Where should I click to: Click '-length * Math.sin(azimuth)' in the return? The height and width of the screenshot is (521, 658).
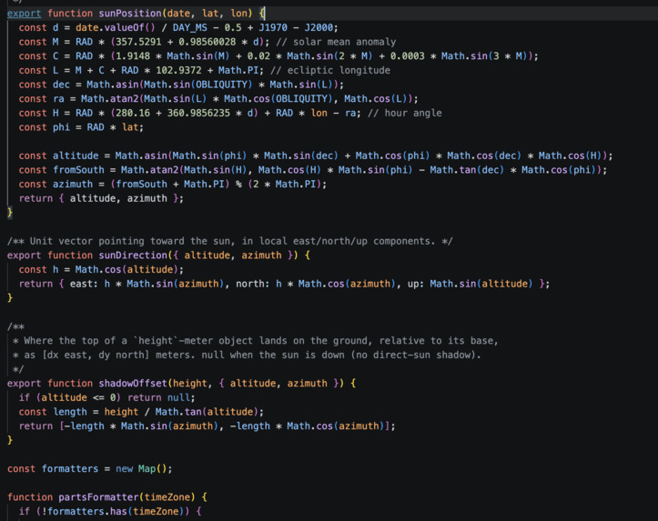tap(141, 426)
